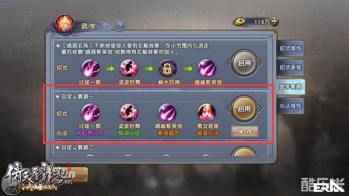Click 凌波妙舞 icon in 自定义套路一
This screenshot has width=349, height=196.
pyautogui.click(x=128, y=113)
